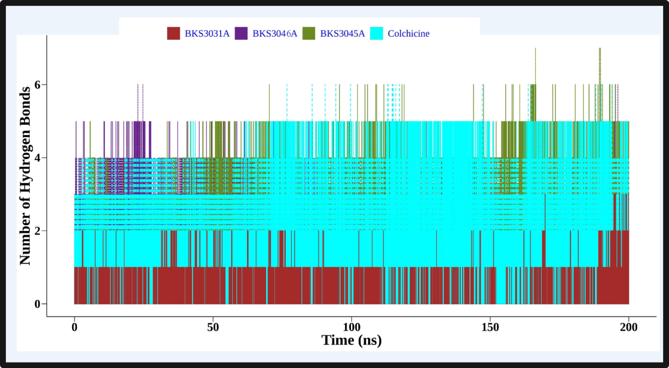Click the tallest green spike near 190 ns
Image resolution: width=669 pixels, height=368 pixels.
[x=600, y=66]
